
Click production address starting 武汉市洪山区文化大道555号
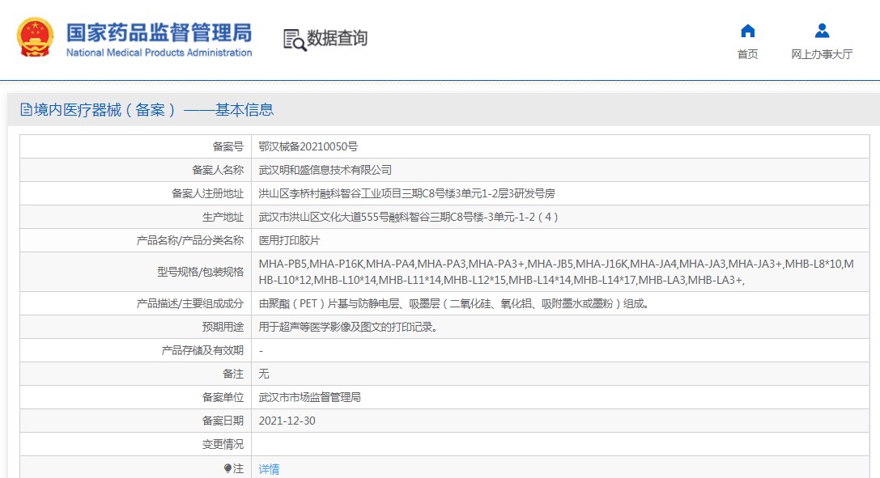click(409, 217)
